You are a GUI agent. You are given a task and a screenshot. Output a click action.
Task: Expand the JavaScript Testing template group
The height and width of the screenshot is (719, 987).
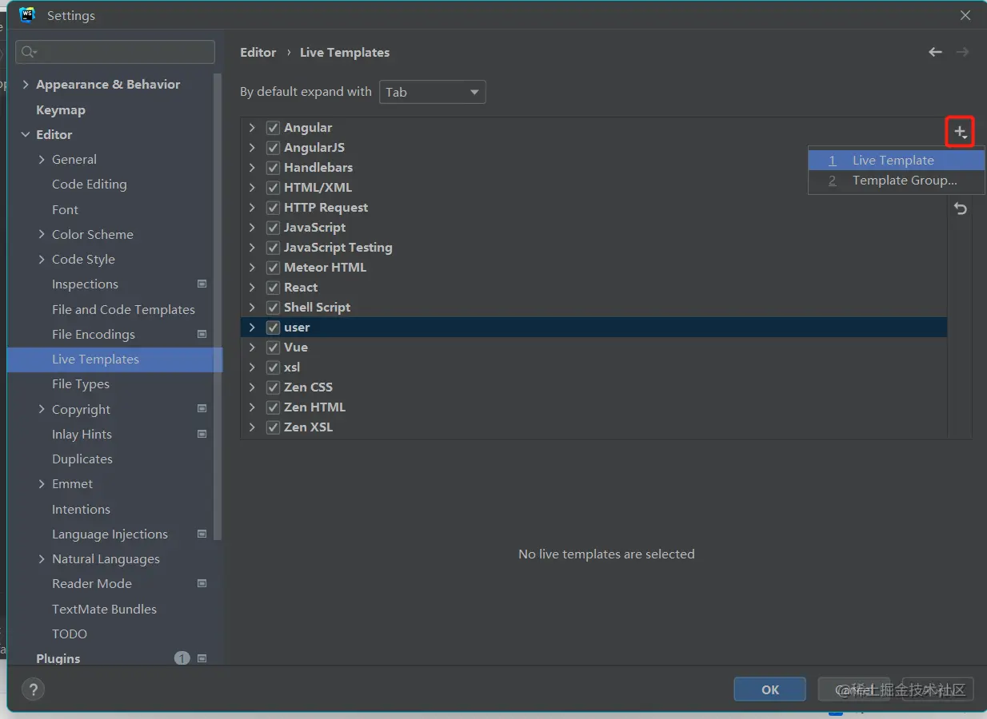(x=252, y=248)
